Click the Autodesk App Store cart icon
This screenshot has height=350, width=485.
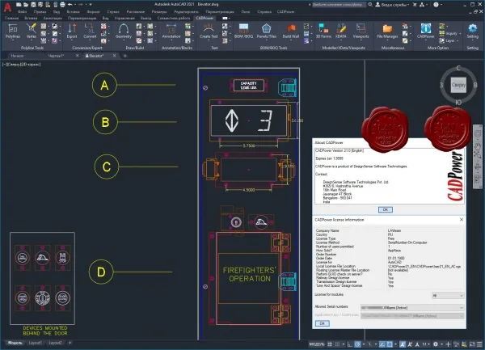(415, 5)
